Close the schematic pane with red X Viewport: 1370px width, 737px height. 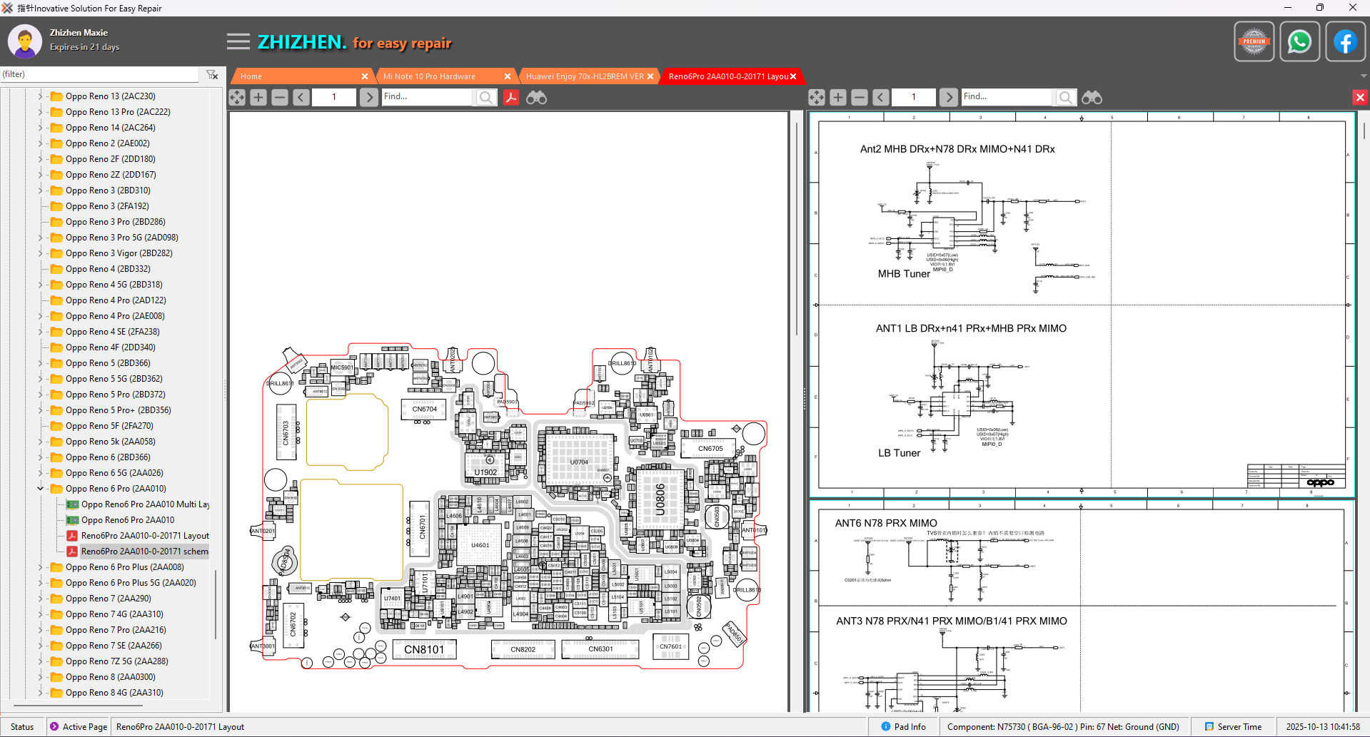(x=1360, y=97)
